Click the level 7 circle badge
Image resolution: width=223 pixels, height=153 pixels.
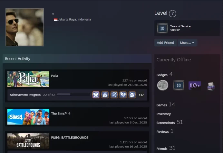172,13
